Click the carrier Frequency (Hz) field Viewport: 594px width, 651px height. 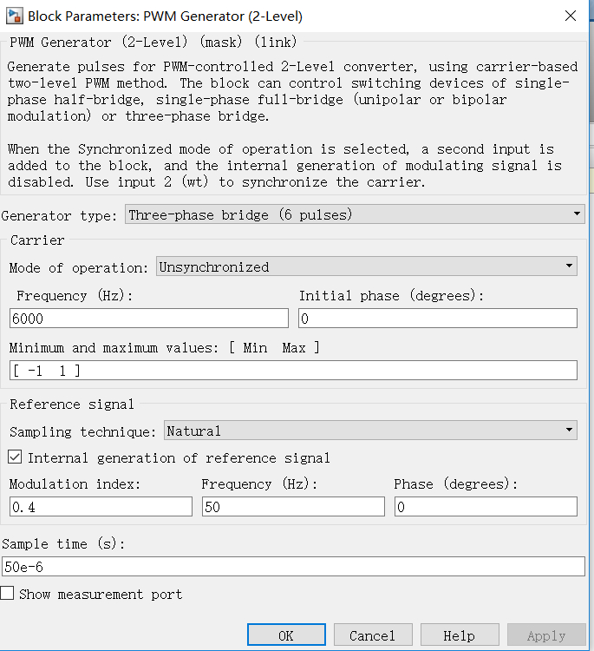point(149,319)
